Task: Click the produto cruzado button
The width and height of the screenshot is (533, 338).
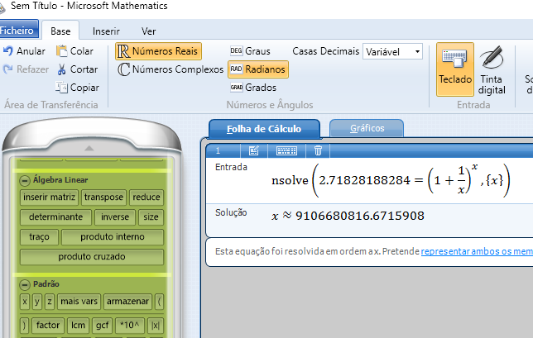Action: [92, 257]
